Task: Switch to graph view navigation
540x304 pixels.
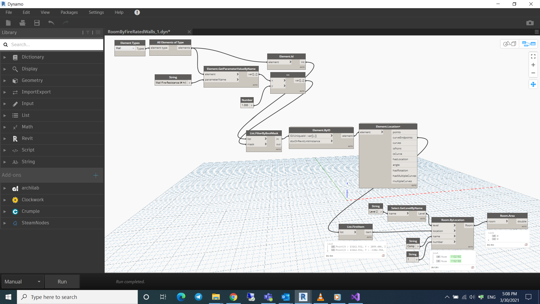Action: click(x=528, y=44)
